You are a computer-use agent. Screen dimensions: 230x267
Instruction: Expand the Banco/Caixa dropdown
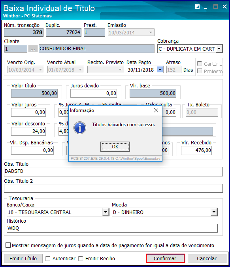pyautogui.click(x=106, y=212)
